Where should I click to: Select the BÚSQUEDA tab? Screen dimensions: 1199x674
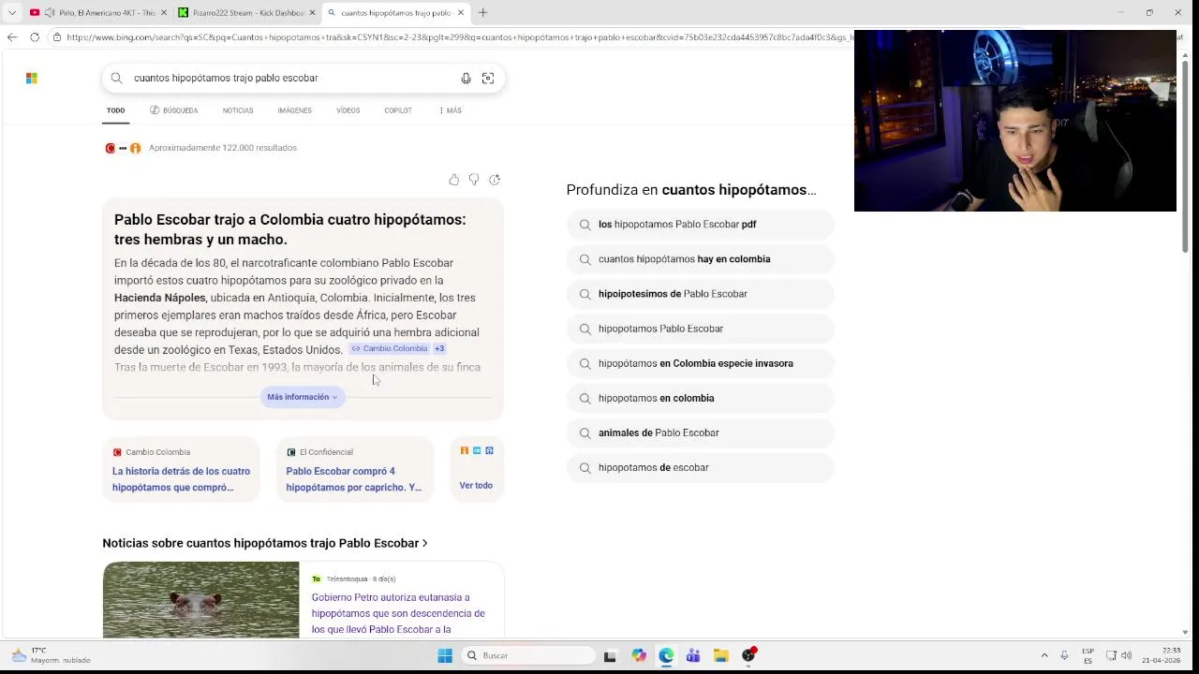tap(174, 110)
